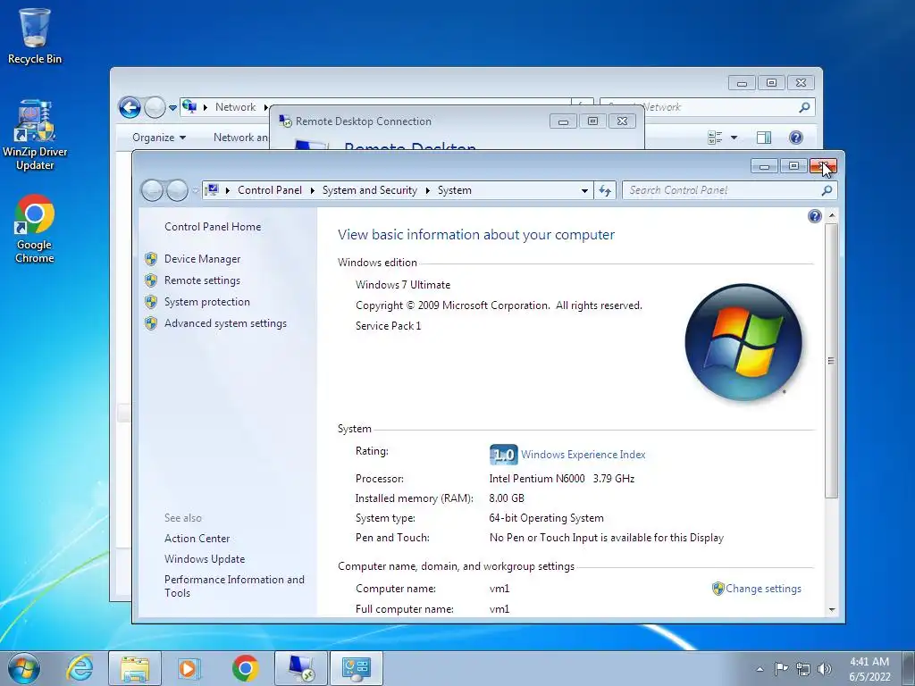Click the computer icon in System address bar
Image resolution: width=915 pixels, height=686 pixels.
[x=213, y=190]
